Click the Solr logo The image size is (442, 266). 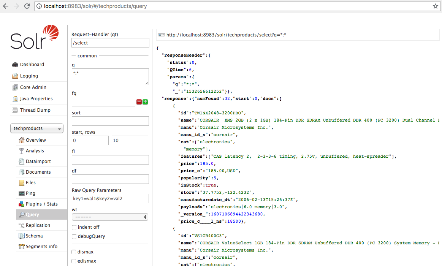pos(34,37)
